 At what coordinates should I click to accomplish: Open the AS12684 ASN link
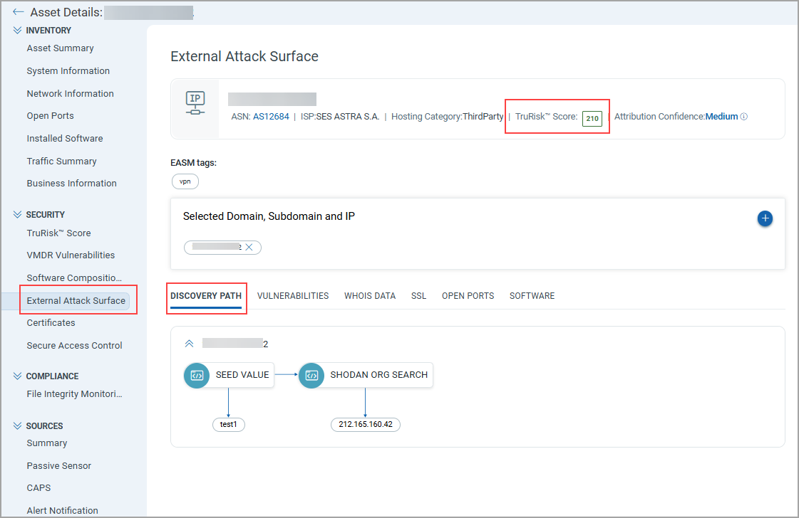point(271,117)
